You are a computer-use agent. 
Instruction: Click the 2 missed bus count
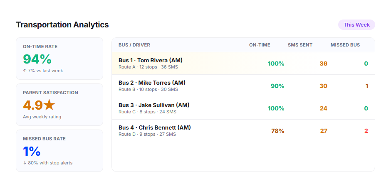click(x=366, y=131)
